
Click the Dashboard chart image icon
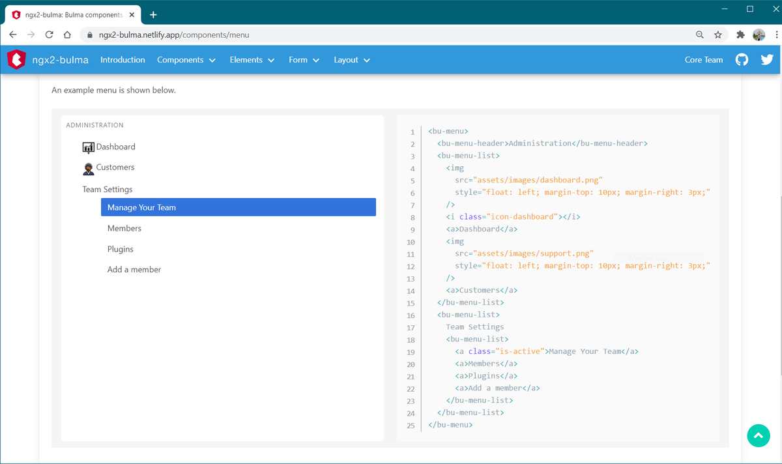coord(89,148)
